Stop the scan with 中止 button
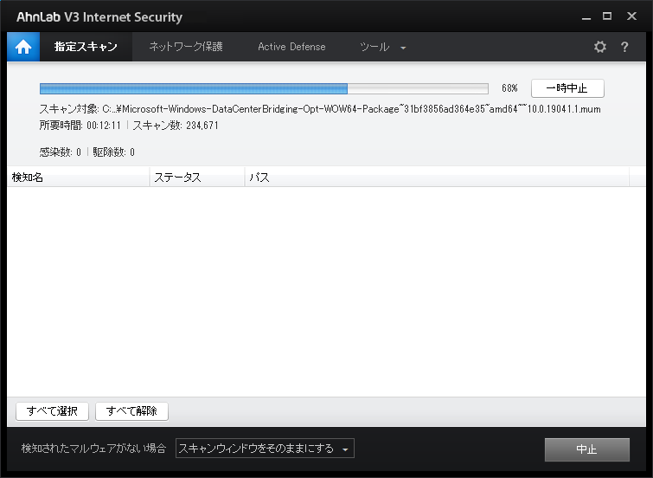 click(586, 449)
